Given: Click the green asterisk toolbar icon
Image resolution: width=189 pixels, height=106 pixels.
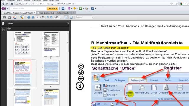Looking at the screenshot, I should tap(81, 9).
